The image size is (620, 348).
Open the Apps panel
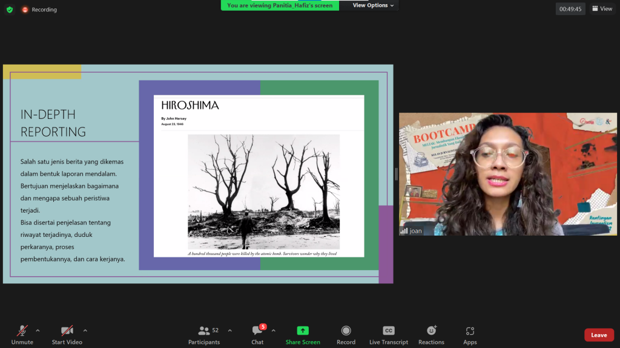[x=470, y=335]
